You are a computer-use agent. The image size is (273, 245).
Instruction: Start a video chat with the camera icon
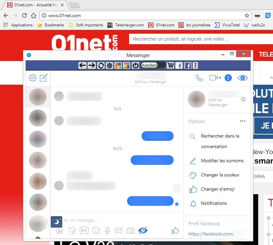point(214,78)
